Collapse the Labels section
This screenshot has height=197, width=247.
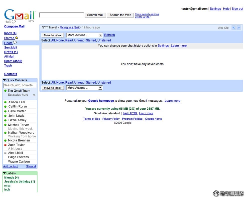click(x=4, y=173)
